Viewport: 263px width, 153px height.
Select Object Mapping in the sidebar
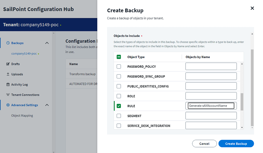pyautogui.click(x=23, y=115)
